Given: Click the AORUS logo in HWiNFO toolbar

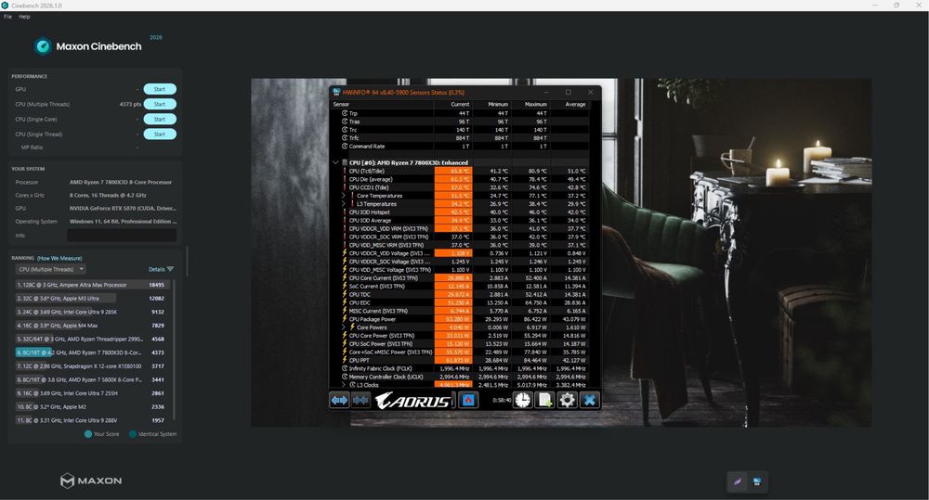Looking at the screenshot, I should (x=413, y=401).
